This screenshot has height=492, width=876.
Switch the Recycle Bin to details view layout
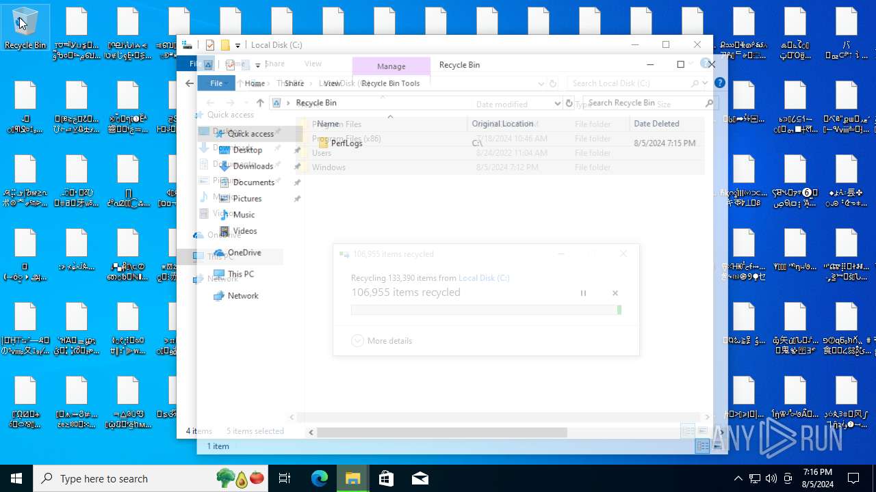pyautogui.click(x=704, y=446)
